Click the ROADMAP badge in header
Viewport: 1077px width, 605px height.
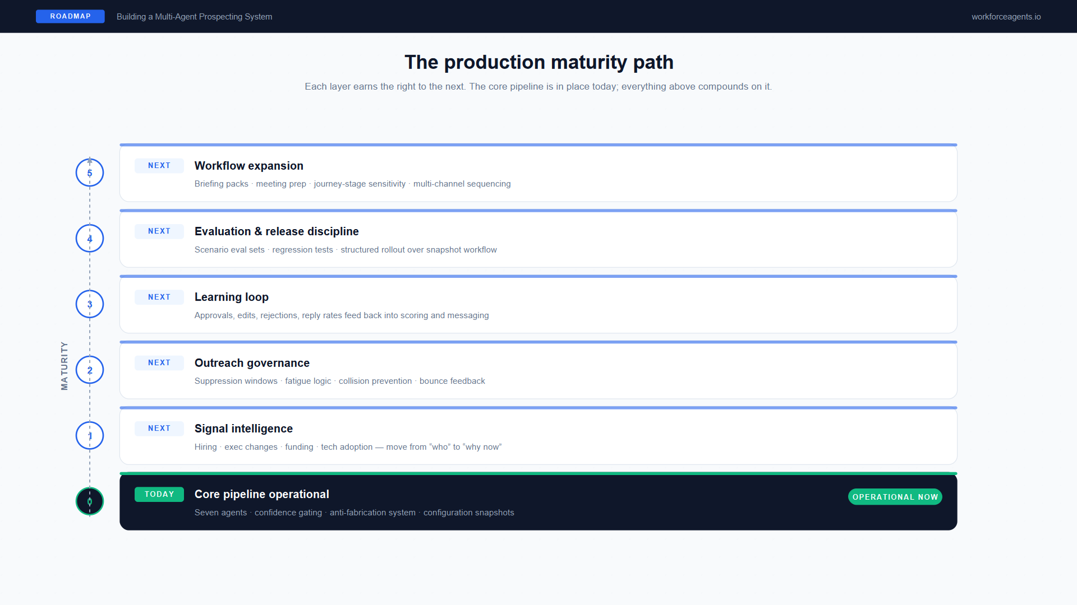click(x=70, y=16)
